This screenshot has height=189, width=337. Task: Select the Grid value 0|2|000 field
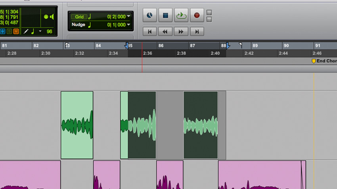(x=116, y=17)
